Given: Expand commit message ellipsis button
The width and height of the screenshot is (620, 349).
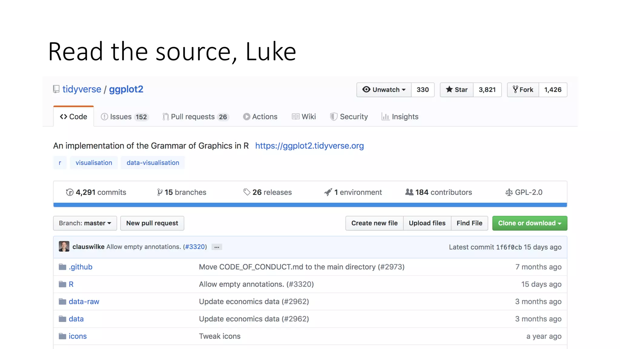Looking at the screenshot, I should coord(217,247).
